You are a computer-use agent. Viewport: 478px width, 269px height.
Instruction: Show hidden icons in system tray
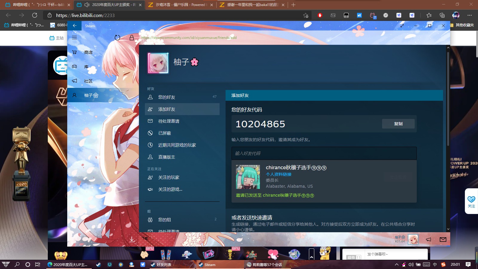pyautogui.click(x=396, y=265)
